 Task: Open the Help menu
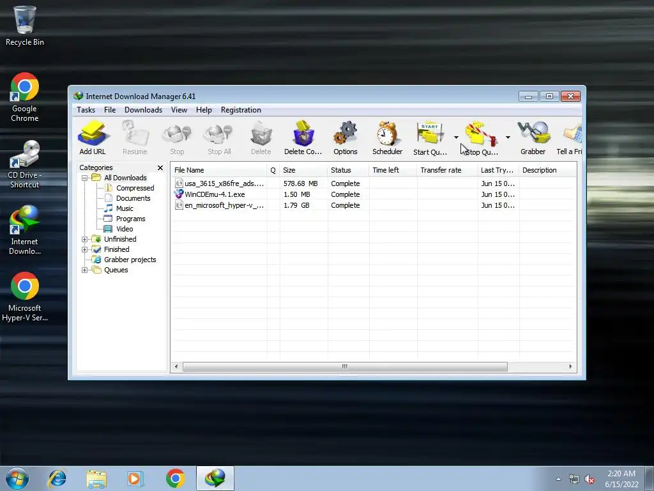click(204, 110)
